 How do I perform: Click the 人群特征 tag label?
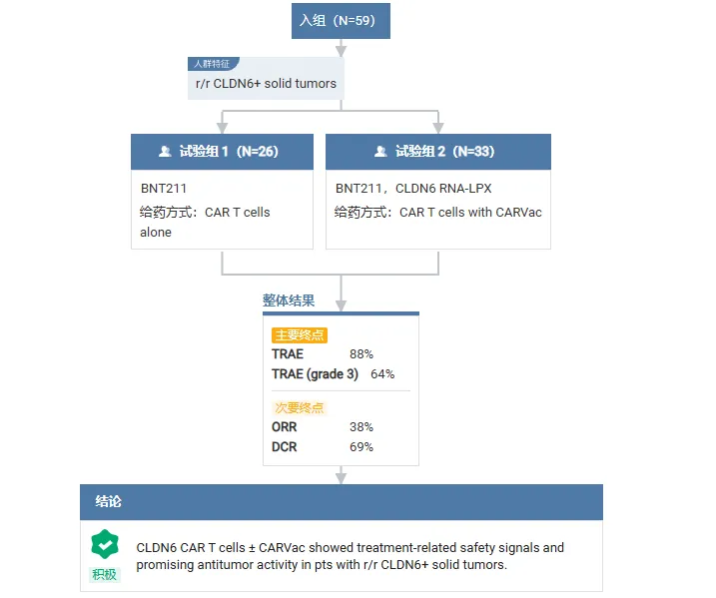[x=211, y=64]
